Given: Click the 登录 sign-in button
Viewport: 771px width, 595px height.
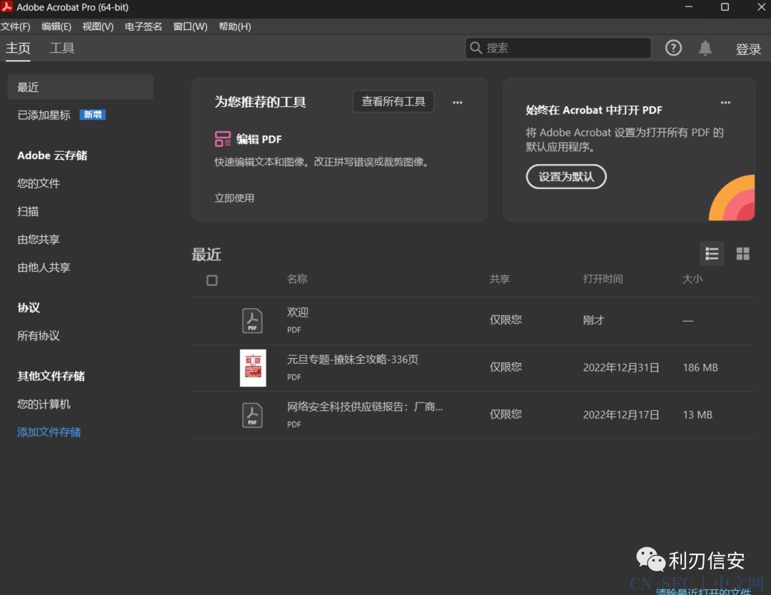Looking at the screenshot, I should coord(748,49).
